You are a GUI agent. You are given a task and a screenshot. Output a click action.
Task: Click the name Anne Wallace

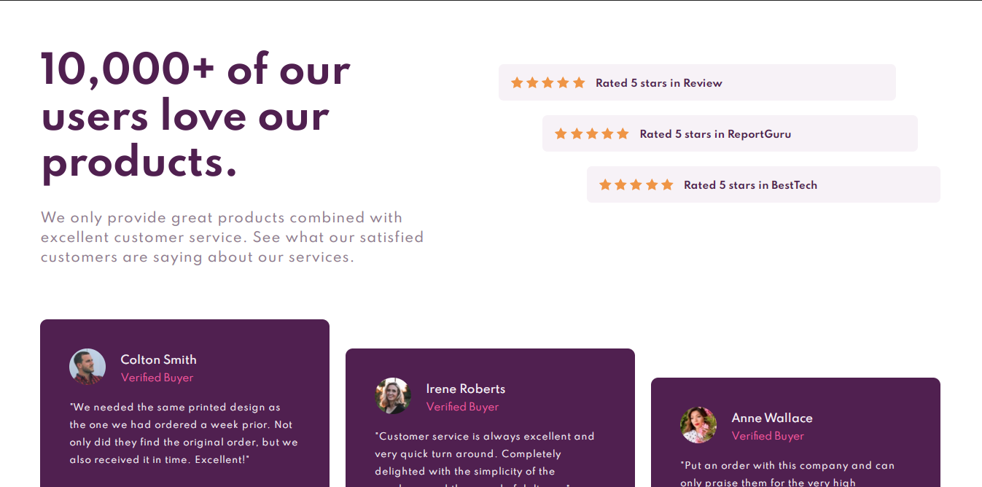[x=771, y=418]
